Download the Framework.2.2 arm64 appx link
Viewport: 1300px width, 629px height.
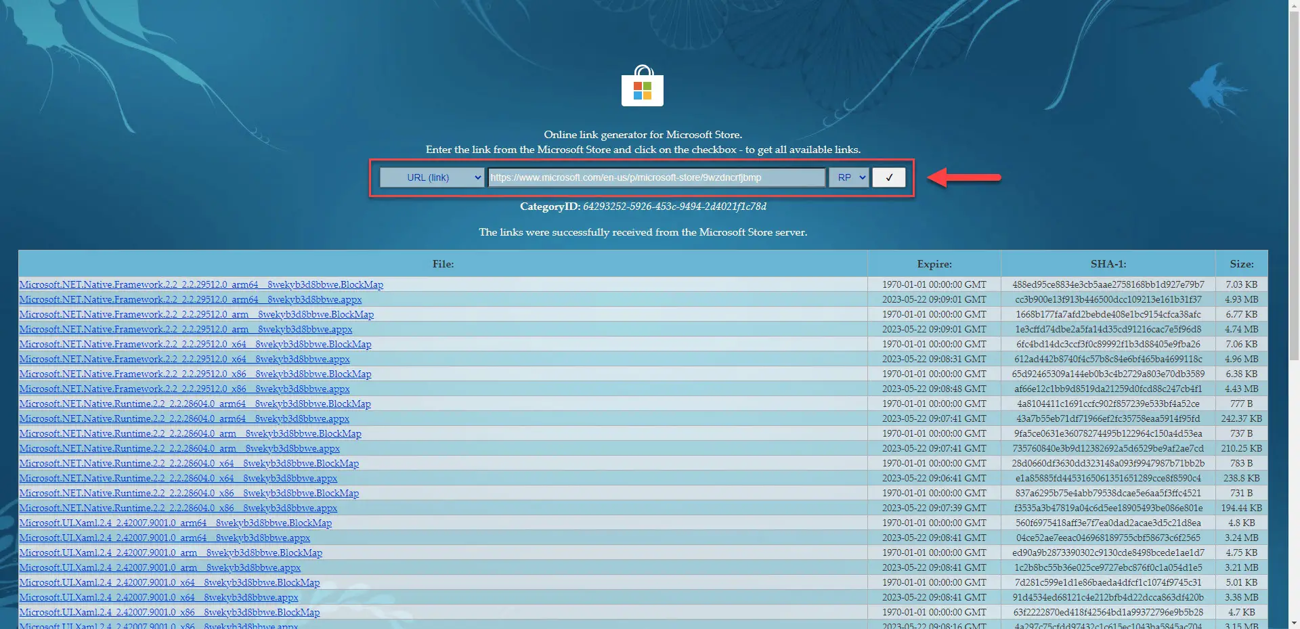click(x=190, y=299)
